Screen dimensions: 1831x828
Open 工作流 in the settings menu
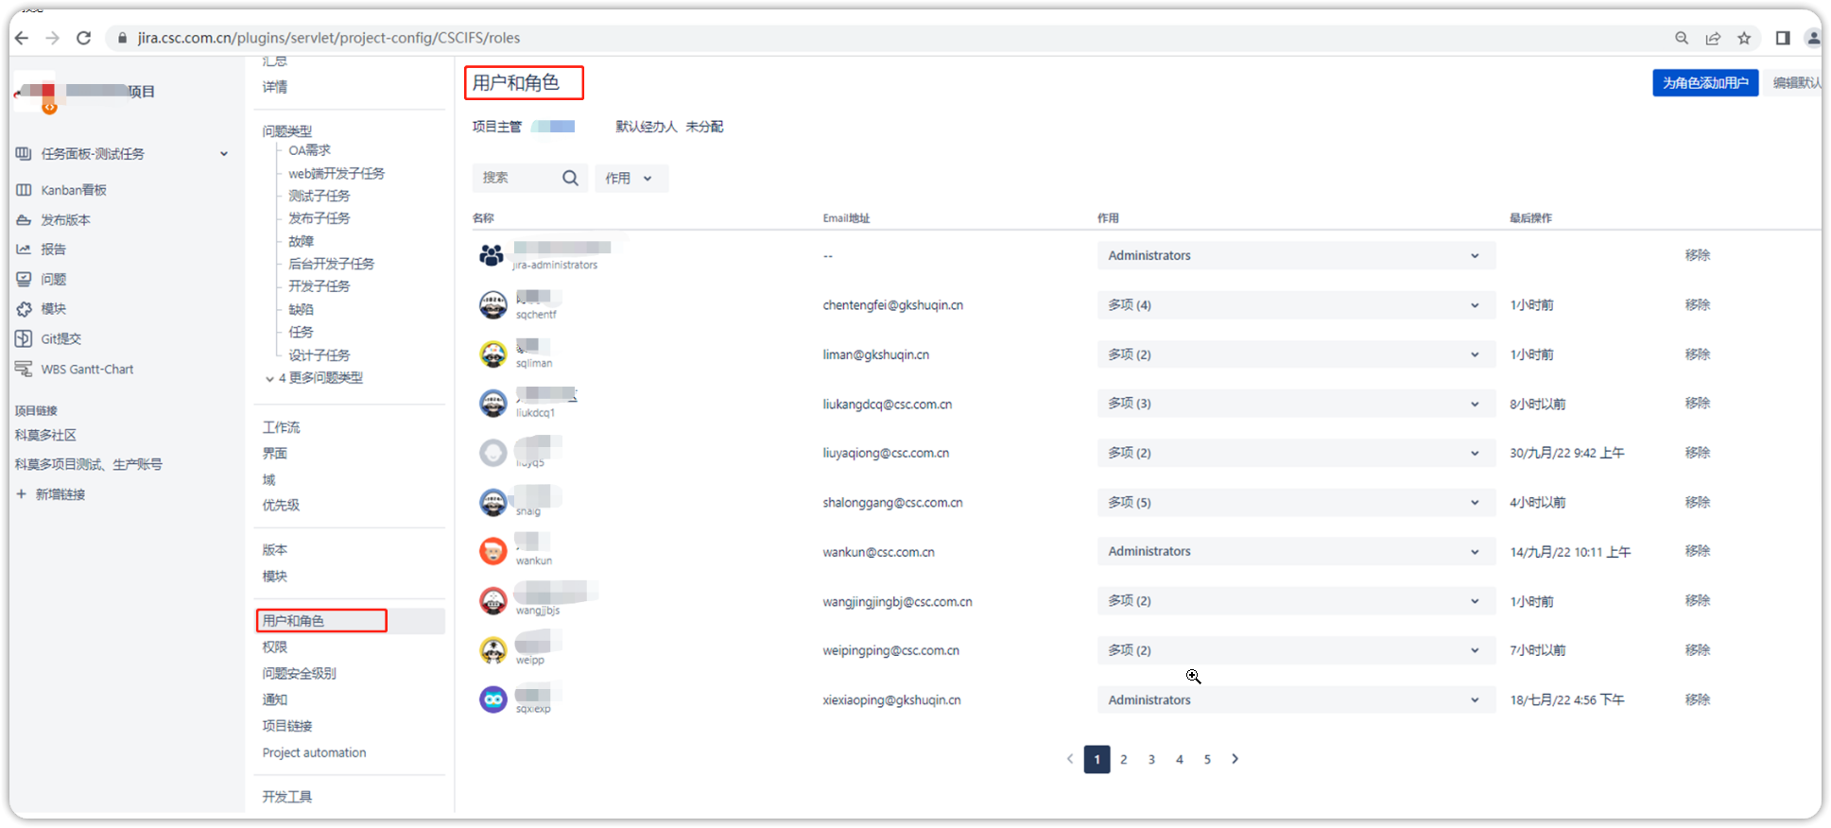pos(281,427)
